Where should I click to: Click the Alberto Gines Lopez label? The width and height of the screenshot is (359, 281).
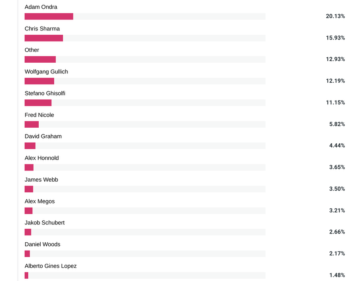(51, 266)
